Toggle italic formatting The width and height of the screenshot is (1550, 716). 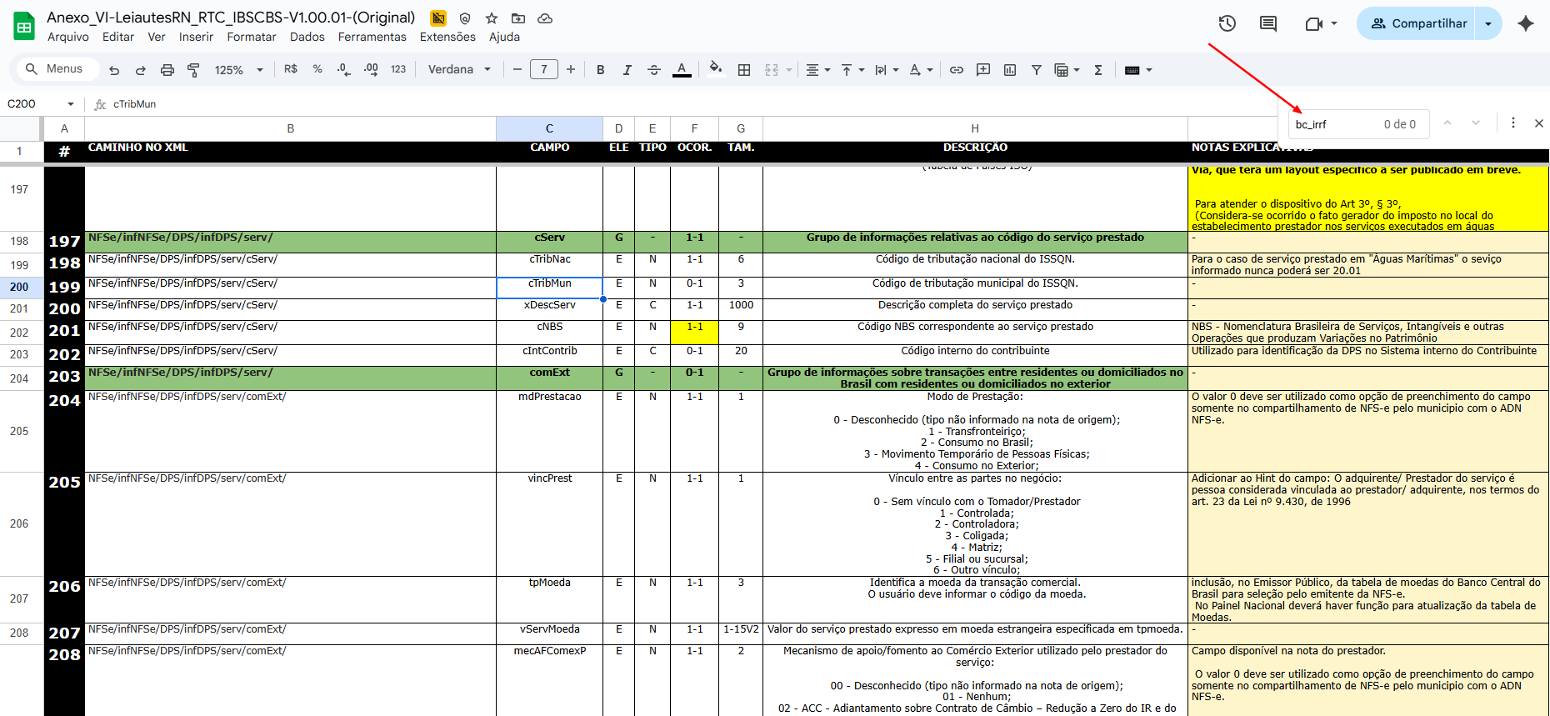click(x=627, y=70)
